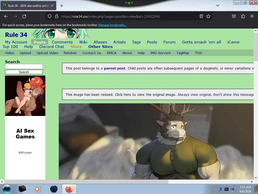Viewport: 258px width, 194px height.
Task: Click 'here' to view original image
Action: point(127,94)
